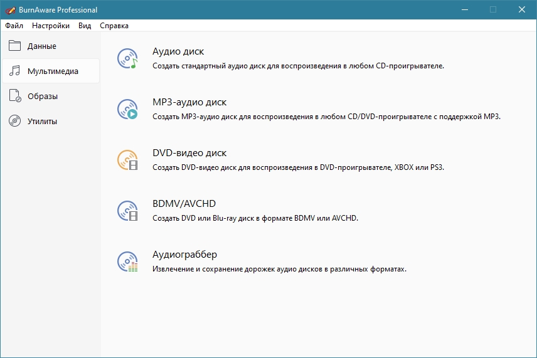Screen dimensions: 537x358
Task: Click the folder icon beside Данные
Action: [14, 46]
